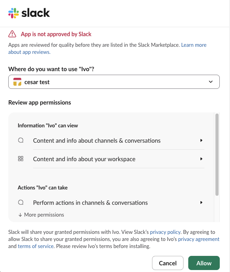Click the red warning triangle icon

12,34
